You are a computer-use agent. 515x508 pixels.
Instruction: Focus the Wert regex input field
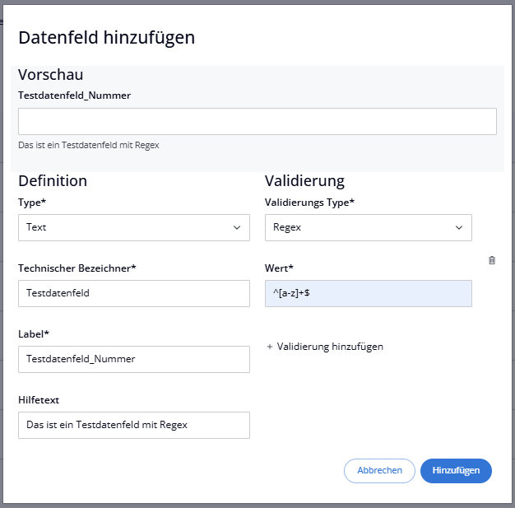point(368,293)
